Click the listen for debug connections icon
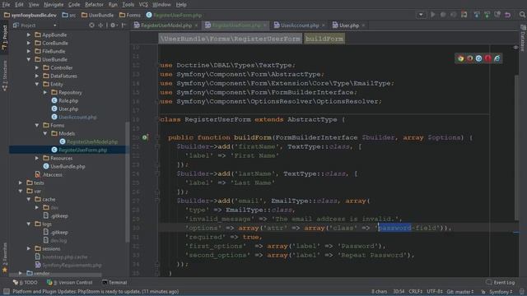 pyautogui.click(x=464, y=15)
